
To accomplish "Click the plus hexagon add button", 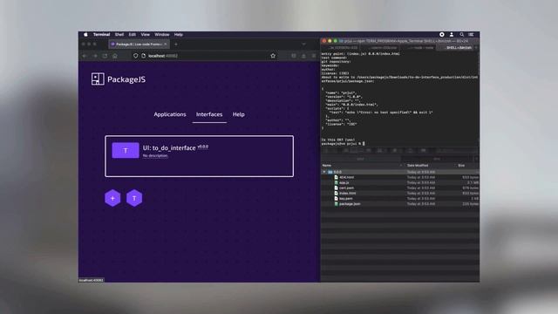I will click(112, 198).
